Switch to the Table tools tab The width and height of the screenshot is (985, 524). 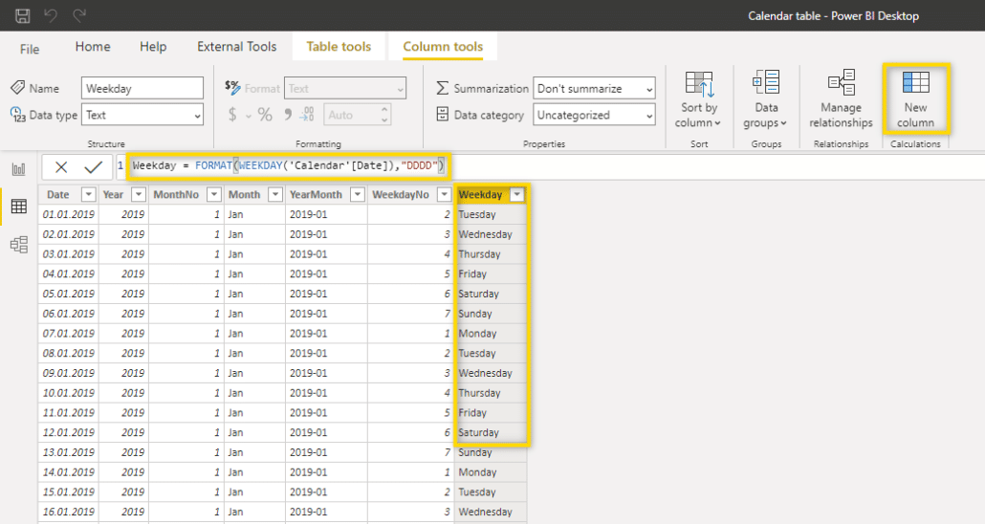point(339,46)
